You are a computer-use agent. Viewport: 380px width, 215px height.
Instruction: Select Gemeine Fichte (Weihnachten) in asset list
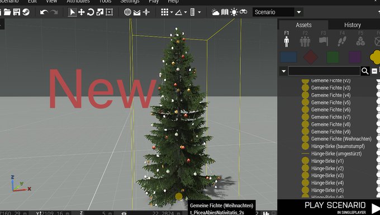tap(341, 139)
